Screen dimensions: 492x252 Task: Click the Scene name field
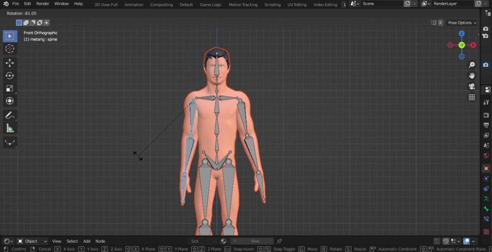point(381,4)
